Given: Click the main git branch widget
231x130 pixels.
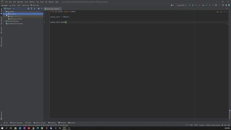Looking at the screenshot, I should (225, 125).
